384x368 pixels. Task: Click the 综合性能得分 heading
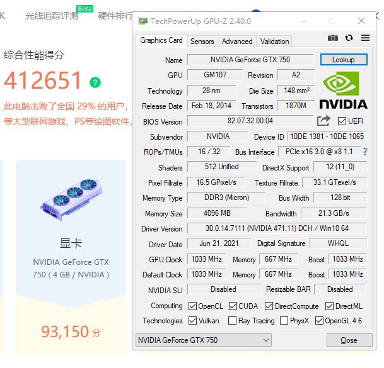(x=34, y=55)
